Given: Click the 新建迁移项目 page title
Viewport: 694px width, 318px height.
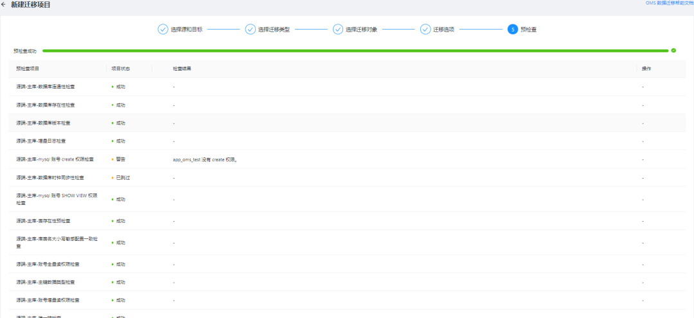Looking at the screenshot, I should (x=31, y=5).
